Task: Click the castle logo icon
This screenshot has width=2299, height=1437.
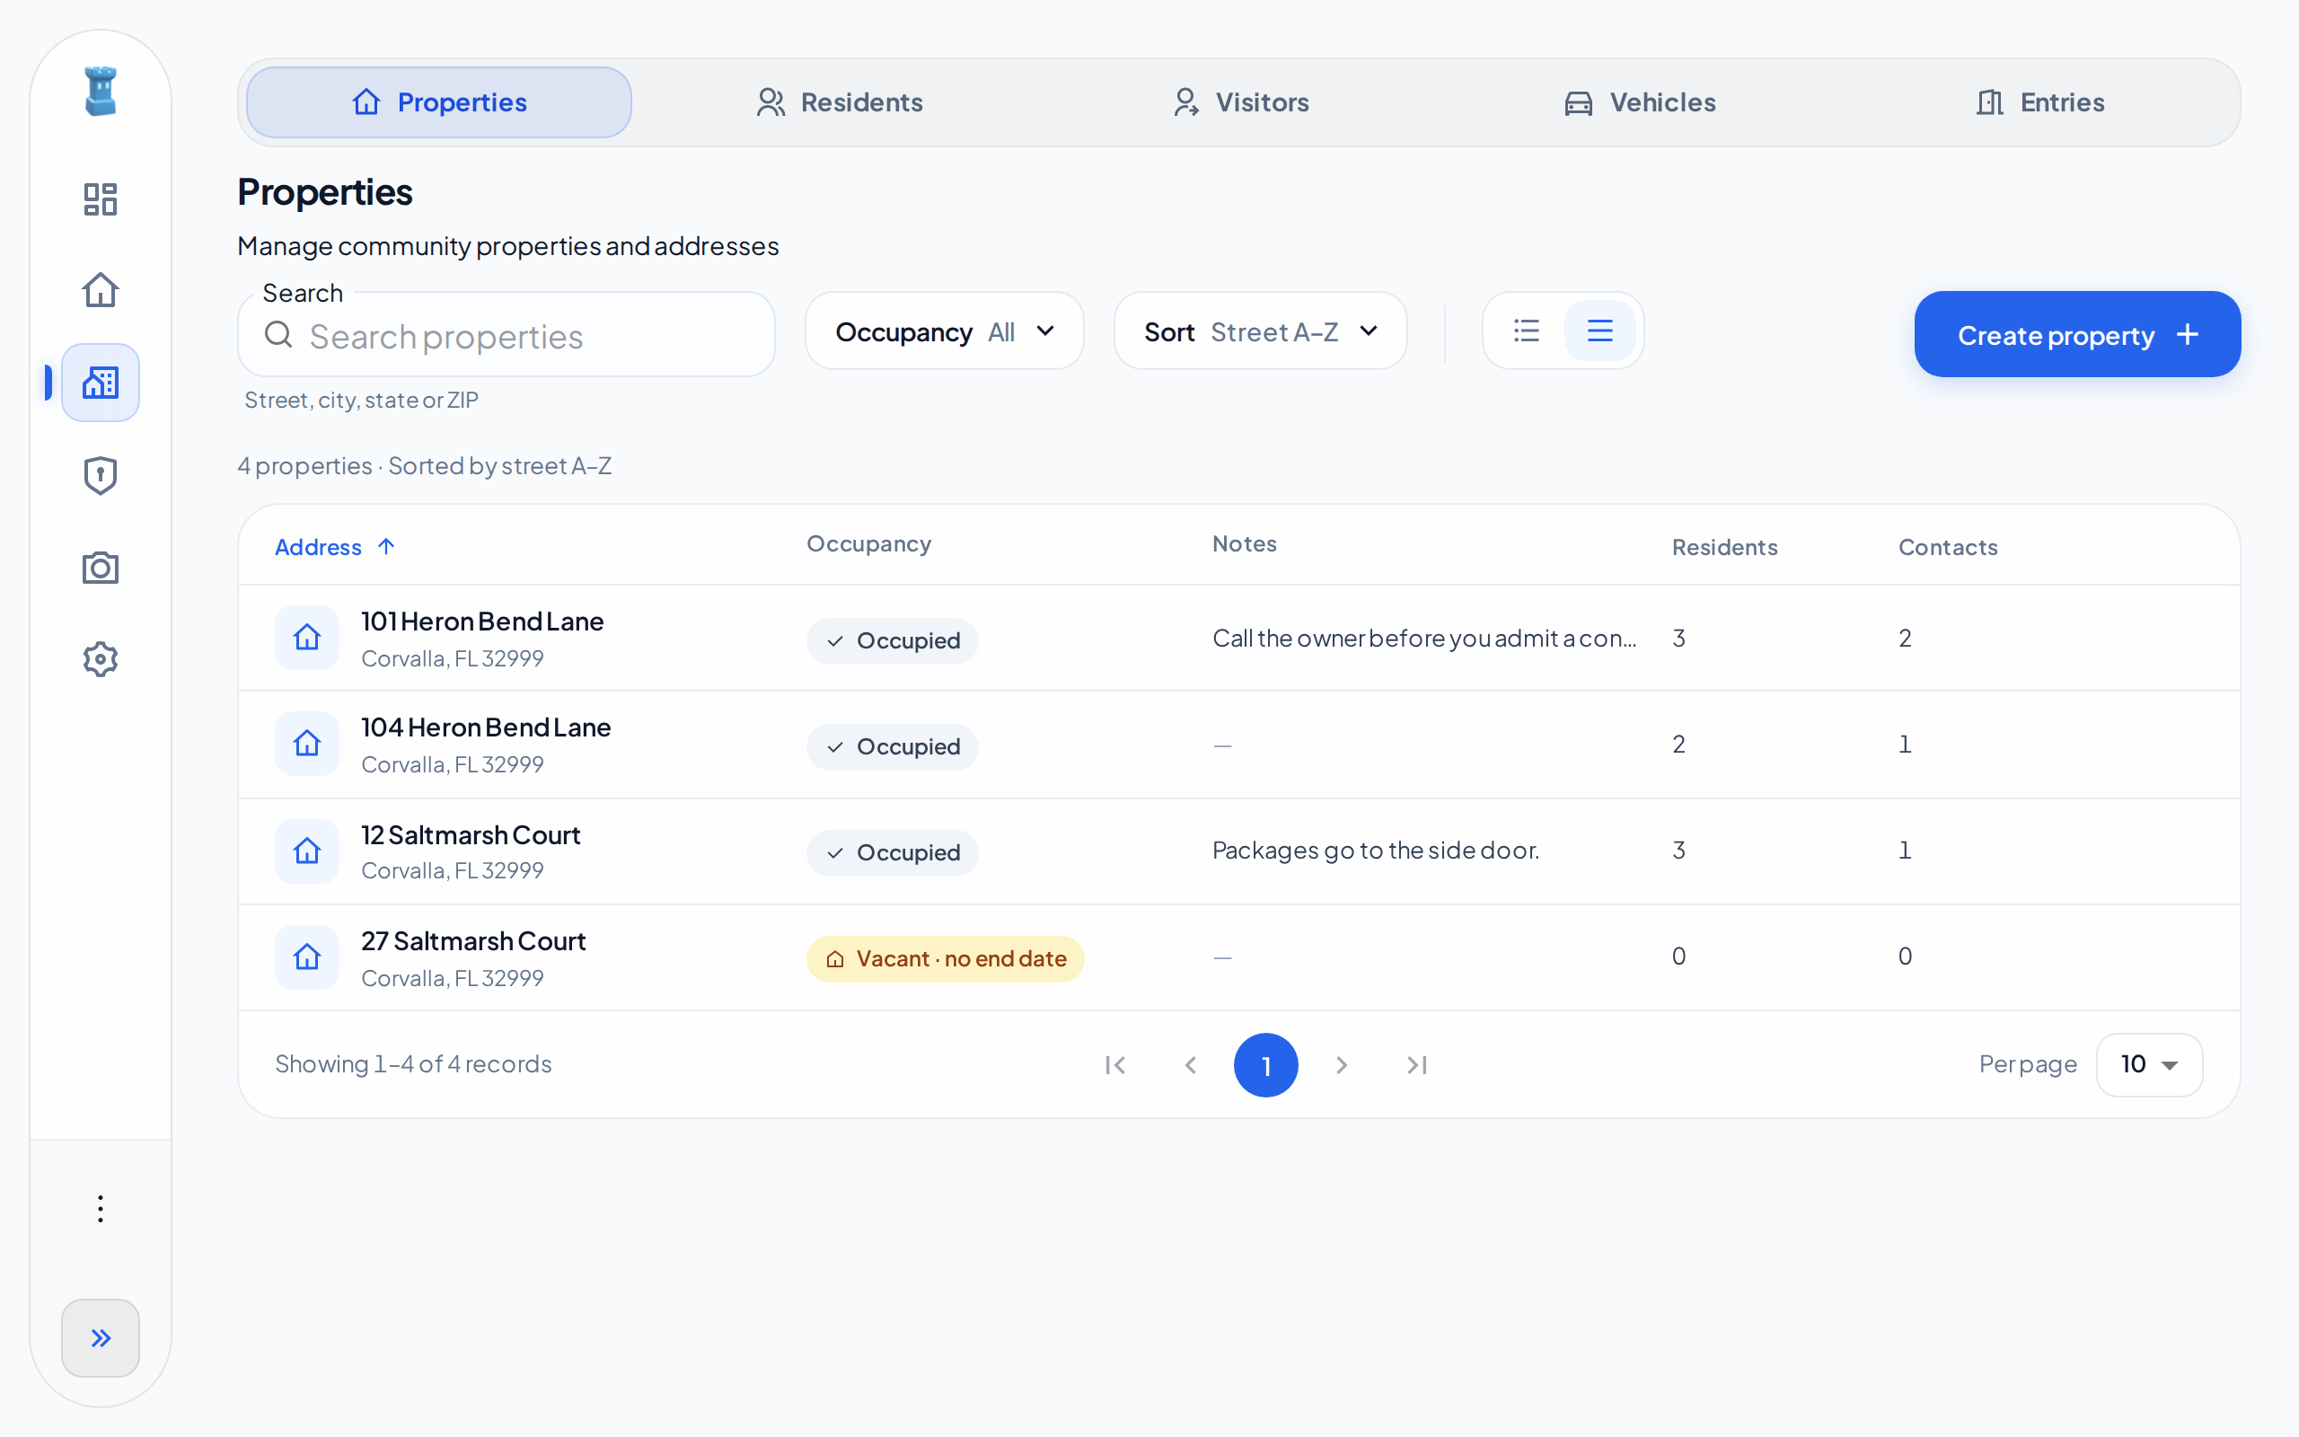Action: coord(101,92)
